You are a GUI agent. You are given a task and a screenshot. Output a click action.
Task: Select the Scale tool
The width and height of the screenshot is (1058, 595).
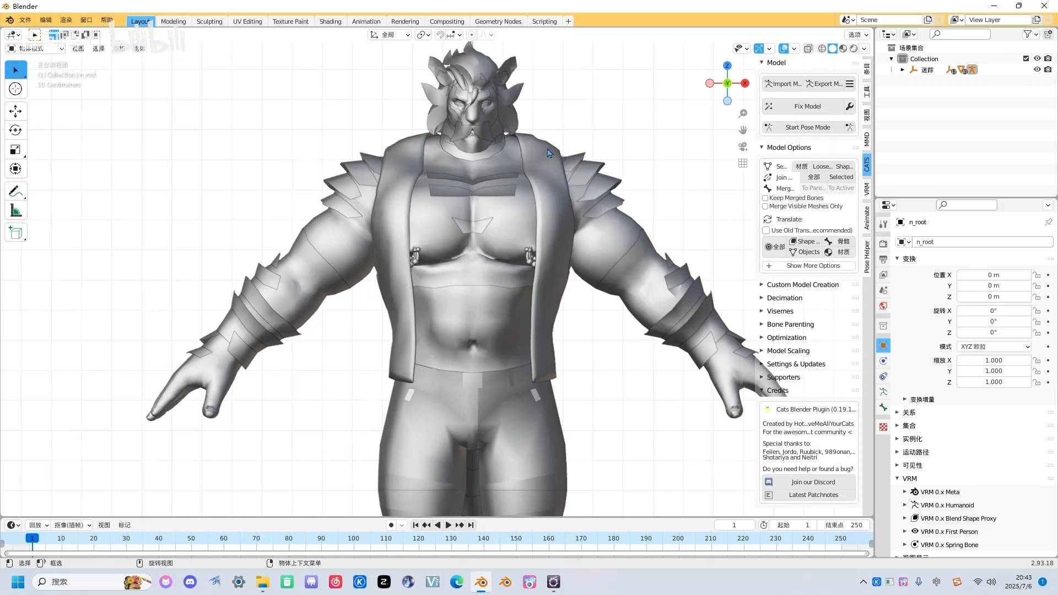[15, 150]
